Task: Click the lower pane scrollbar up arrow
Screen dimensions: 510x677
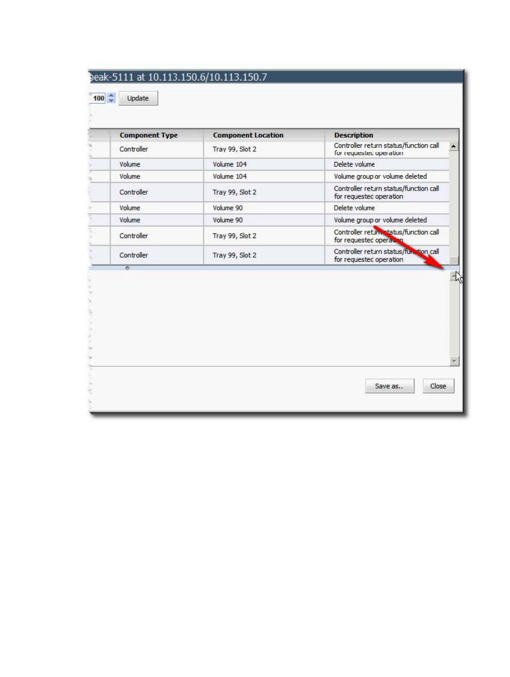Action: 454,276
